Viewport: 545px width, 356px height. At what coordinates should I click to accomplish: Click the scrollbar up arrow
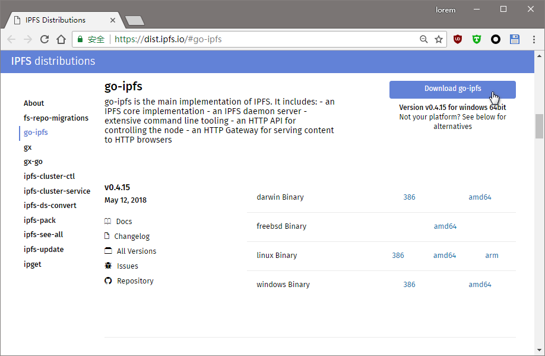pos(539,56)
